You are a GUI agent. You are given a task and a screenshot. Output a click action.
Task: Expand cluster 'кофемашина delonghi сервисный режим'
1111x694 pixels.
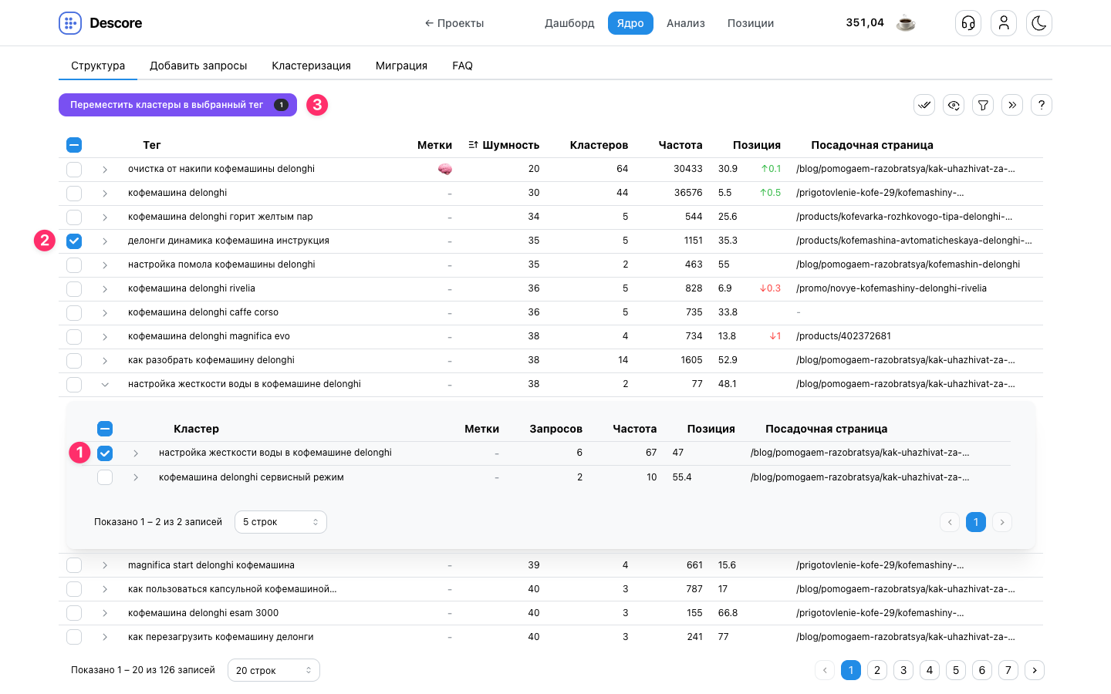136,477
